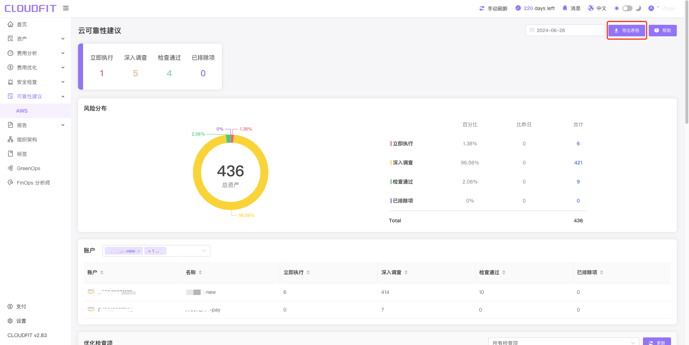Viewport: 689px width, 345px height.
Task: Click the moon dark-mode icon
Action: click(638, 8)
